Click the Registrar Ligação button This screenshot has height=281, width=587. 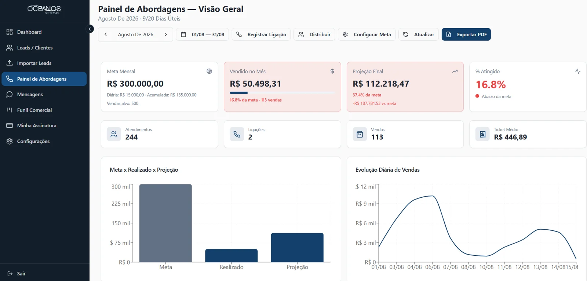(261, 34)
